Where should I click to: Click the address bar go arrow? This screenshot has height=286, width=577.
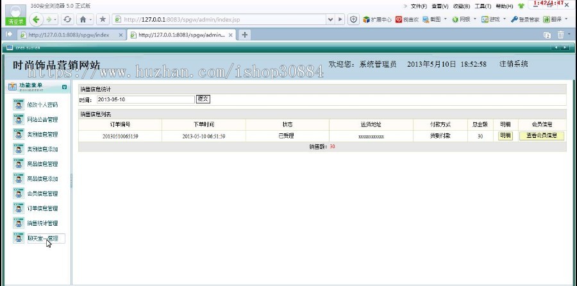pos(340,19)
